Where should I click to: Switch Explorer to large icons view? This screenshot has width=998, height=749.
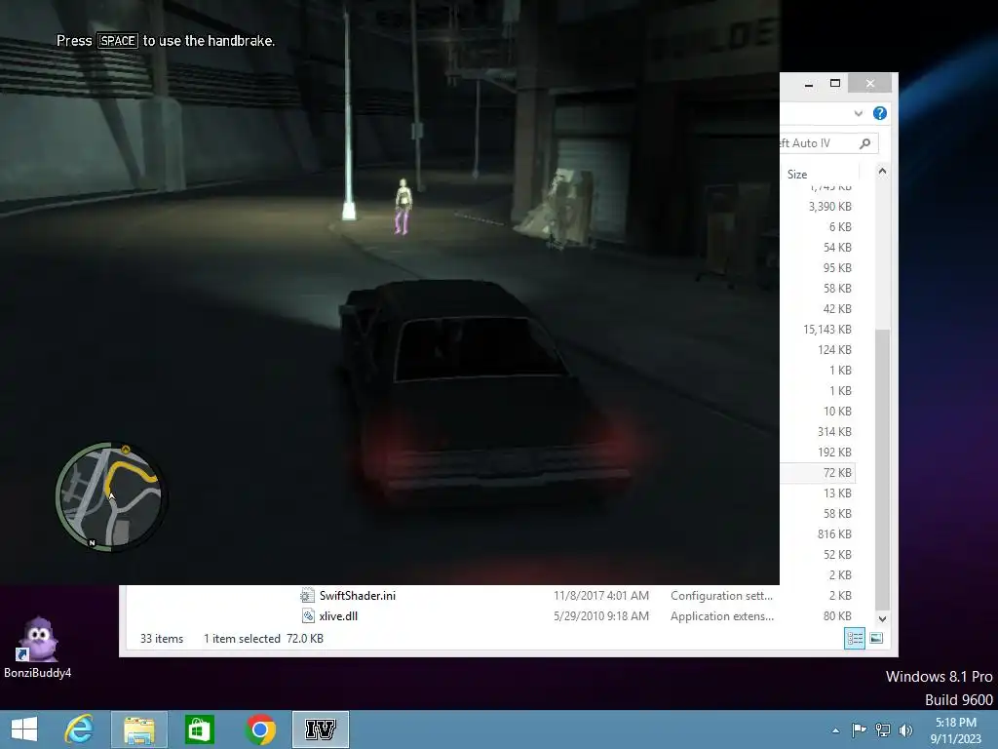[x=876, y=638]
